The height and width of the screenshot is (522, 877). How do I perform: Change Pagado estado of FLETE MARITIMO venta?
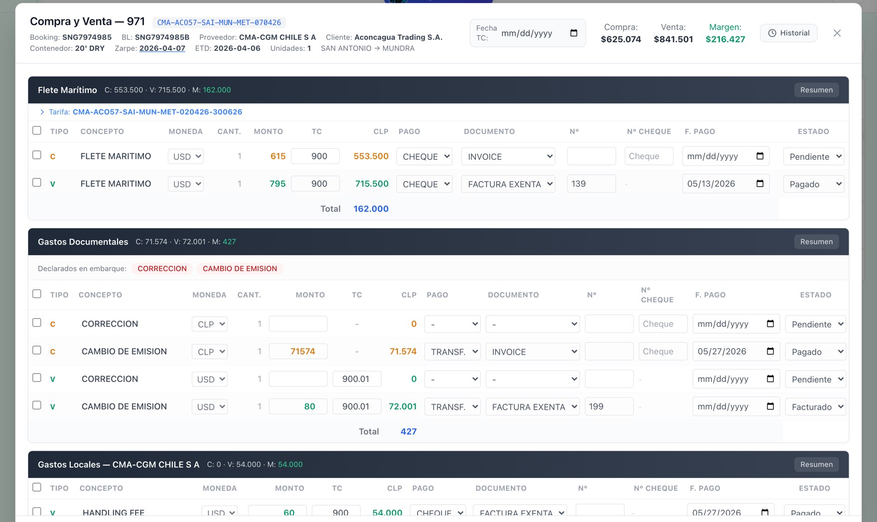(x=814, y=184)
